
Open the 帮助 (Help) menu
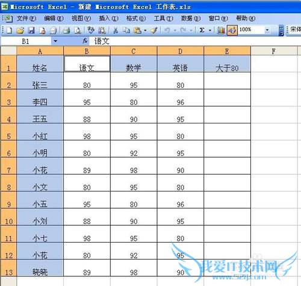click(x=246, y=19)
